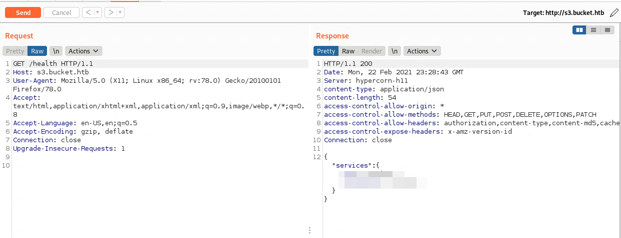The height and width of the screenshot is (238, 621).
Task: Click HTTP/1.1 200 status line
Action: (348, 64)
